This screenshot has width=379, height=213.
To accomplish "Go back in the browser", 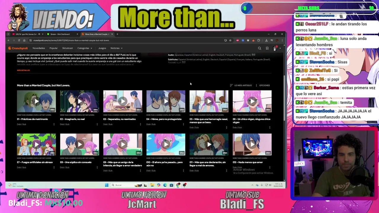I will point(9,40).
